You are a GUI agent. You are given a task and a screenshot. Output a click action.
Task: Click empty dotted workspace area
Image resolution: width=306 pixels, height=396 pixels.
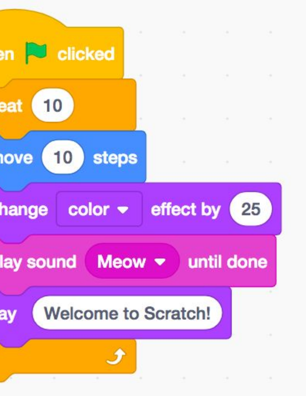click(x=225, y=100)
